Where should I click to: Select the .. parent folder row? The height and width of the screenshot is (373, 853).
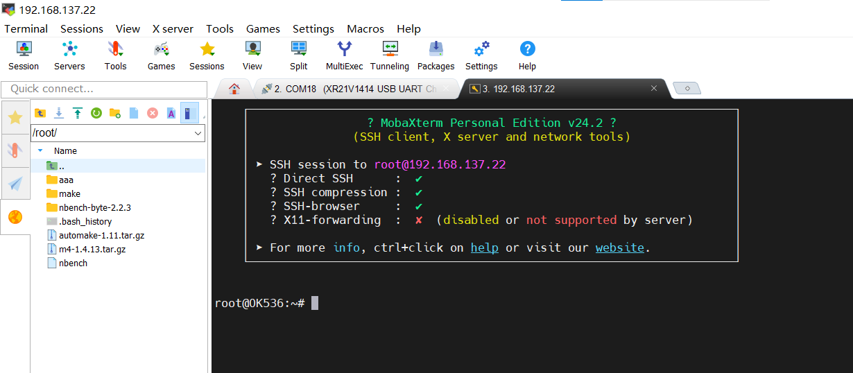pyautogui.click(x=119, y=166)
